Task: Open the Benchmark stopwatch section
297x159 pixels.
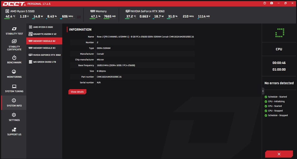Action: point(14,60)
